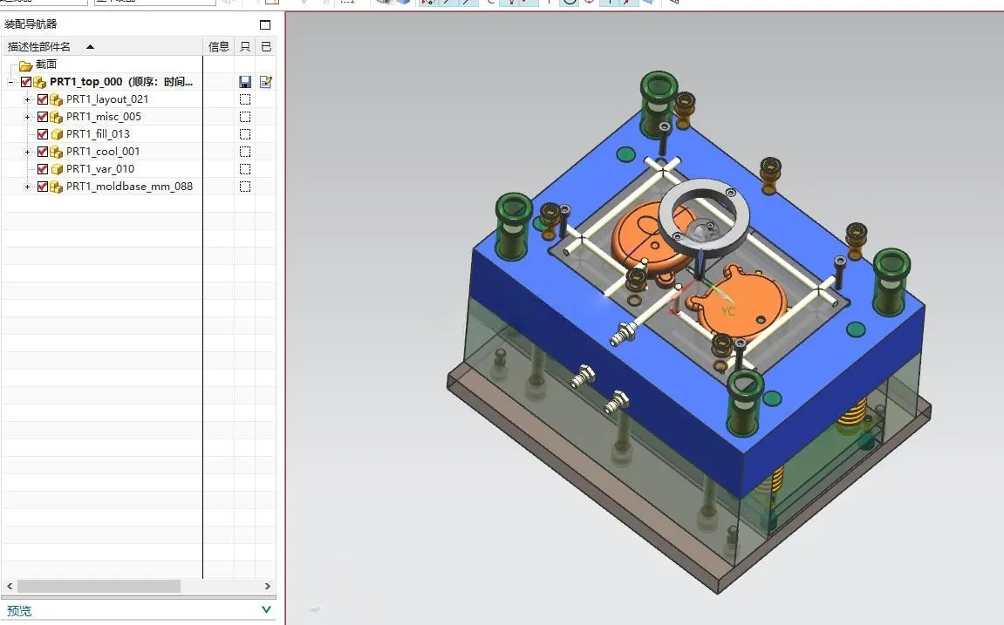Click the 信息 column header

pyautogui.click(x=219, y=47)
